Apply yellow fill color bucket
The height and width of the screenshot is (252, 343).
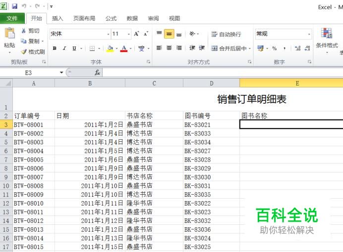click(110, 48)
